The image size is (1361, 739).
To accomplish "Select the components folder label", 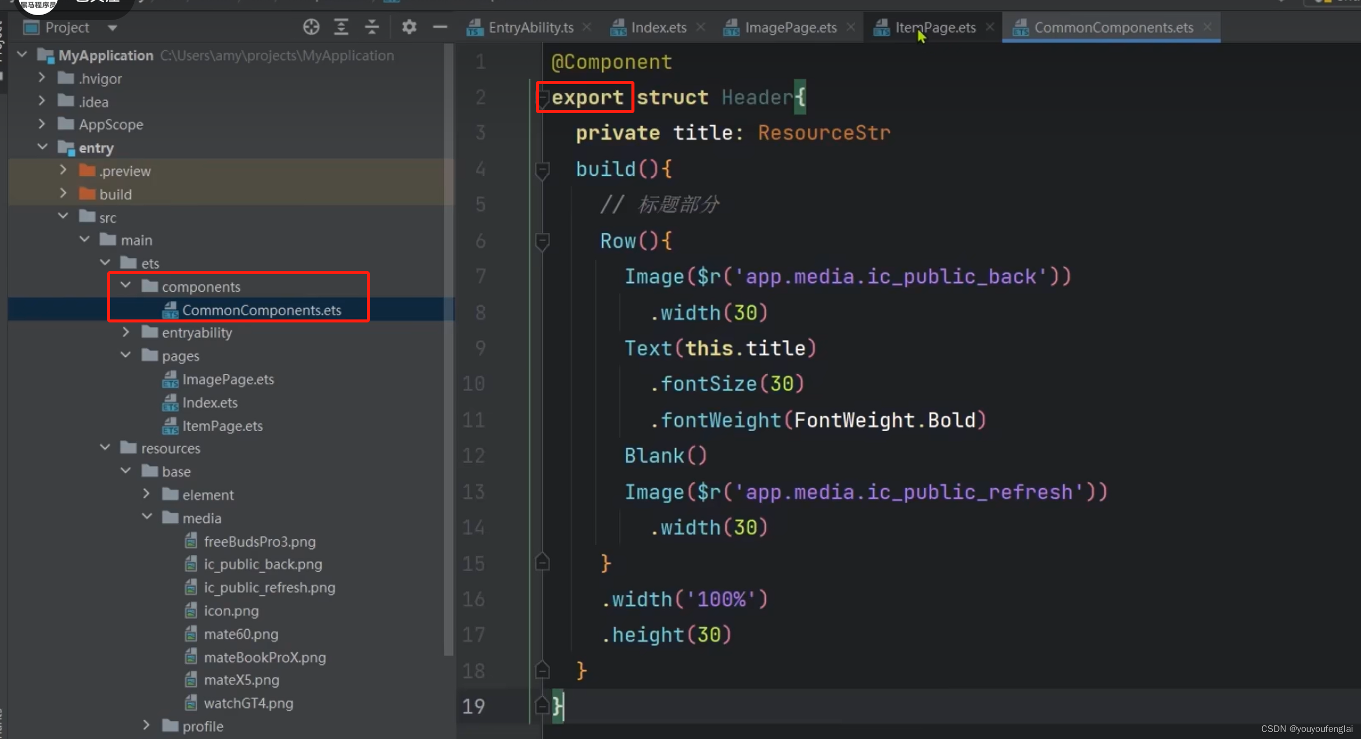I will (x=201, y=286).
